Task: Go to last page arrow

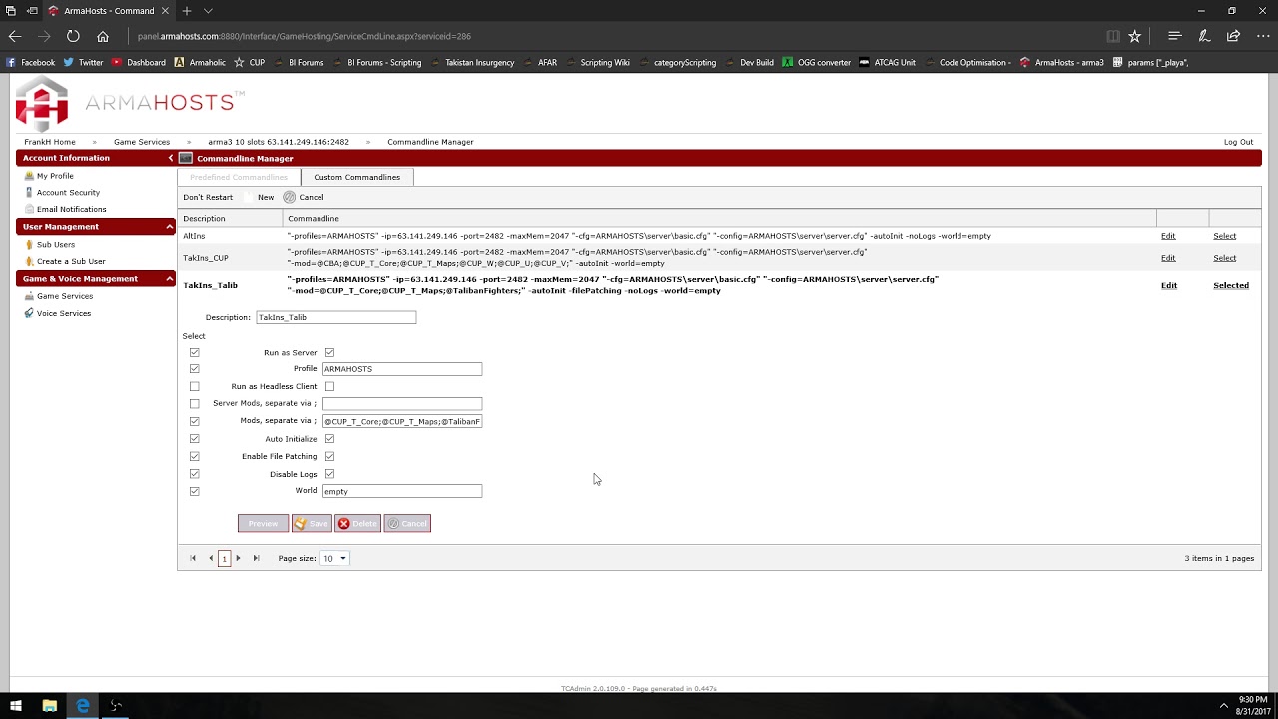Action: tap(256, 558)
